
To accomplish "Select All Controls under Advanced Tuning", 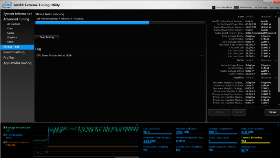I will (14, 24).
